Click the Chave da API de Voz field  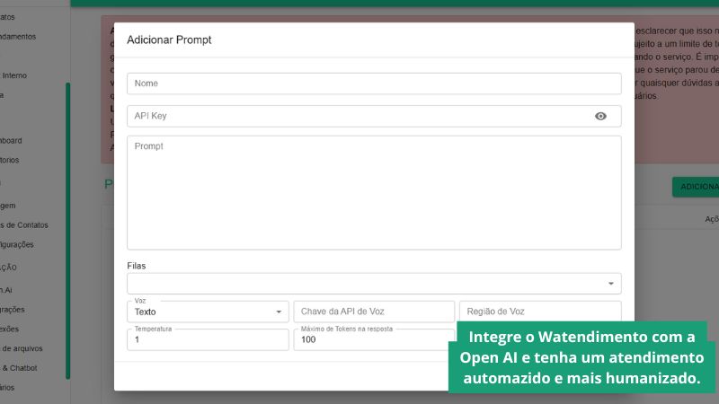[x=374, y=312]
